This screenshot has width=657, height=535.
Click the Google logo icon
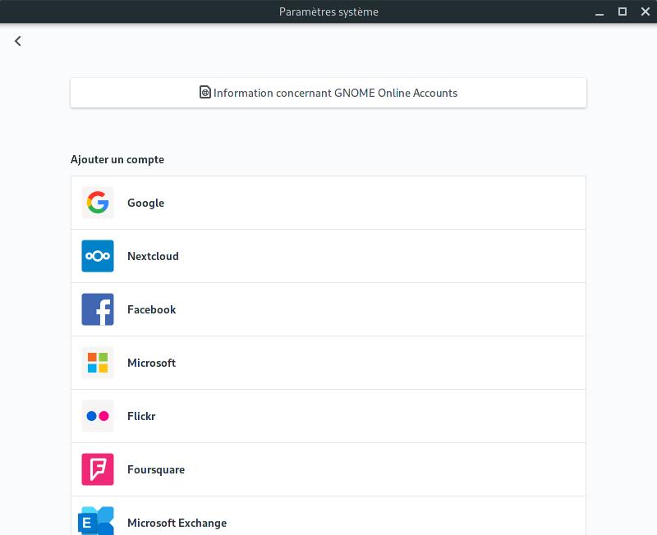[x=98, y=203]
